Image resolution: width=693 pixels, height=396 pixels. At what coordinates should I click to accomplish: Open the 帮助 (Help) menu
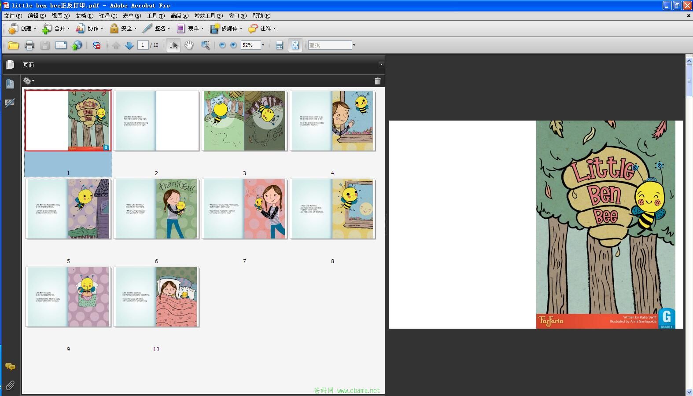coord(262,16)
